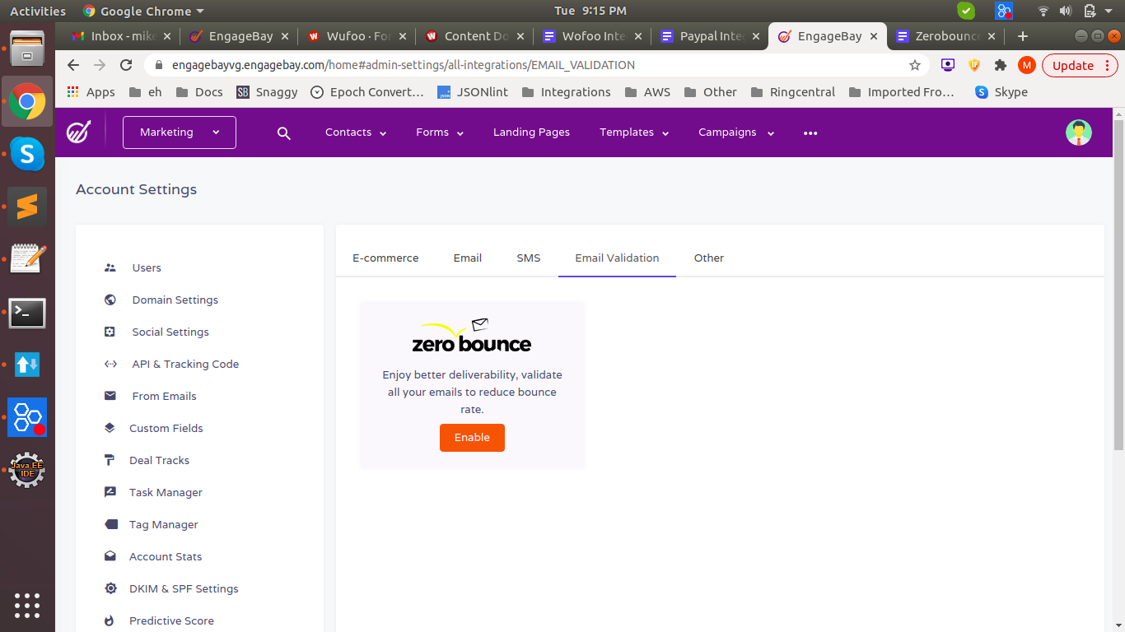1125x632 pixels.
Task: Open the more options ellipsis menu
Action: click(x=810, y=132)
